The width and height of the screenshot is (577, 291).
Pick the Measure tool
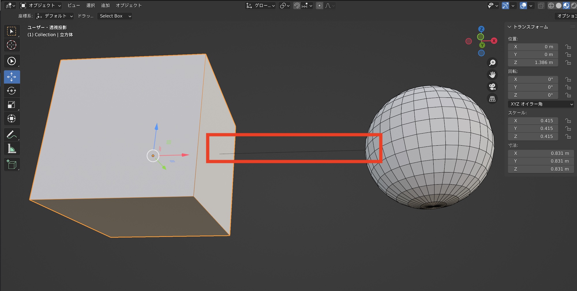[x=12, y=149]
